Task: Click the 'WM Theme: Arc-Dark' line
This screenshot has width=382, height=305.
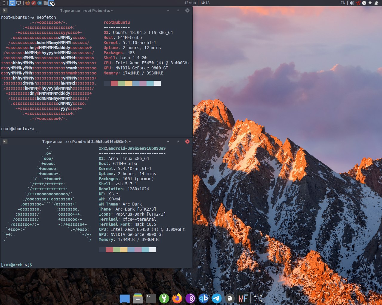Action: point(120,204)
